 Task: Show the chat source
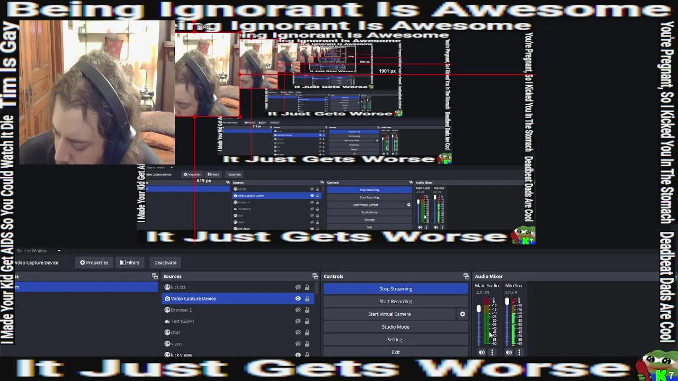coord(298,332)
